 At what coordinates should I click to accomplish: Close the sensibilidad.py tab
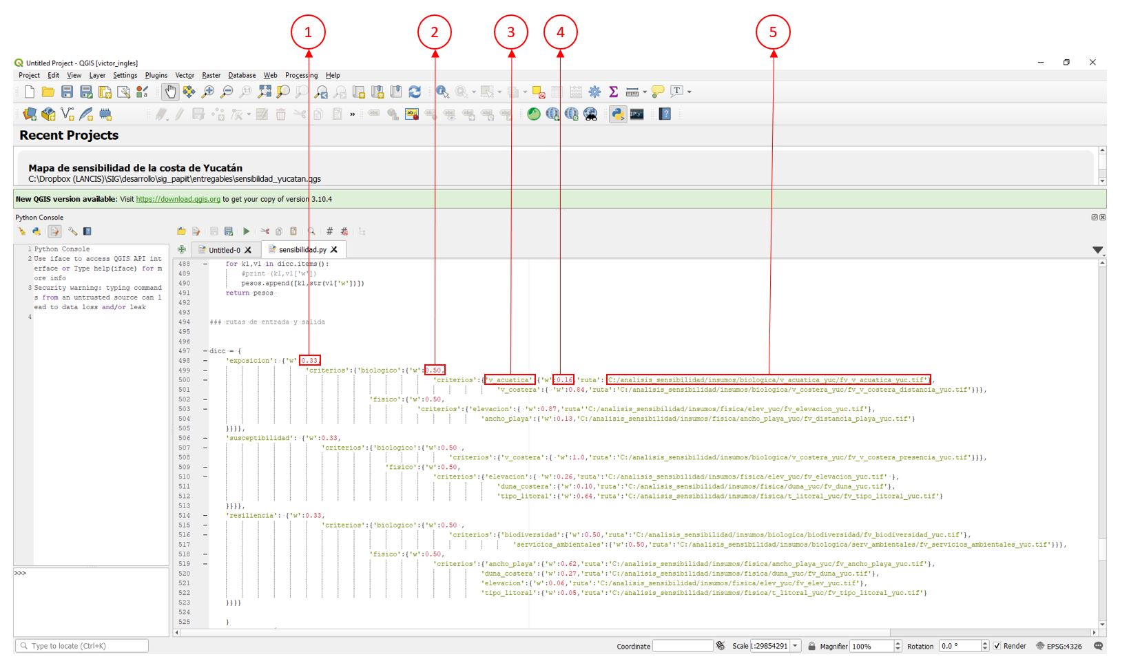point(334,249)
